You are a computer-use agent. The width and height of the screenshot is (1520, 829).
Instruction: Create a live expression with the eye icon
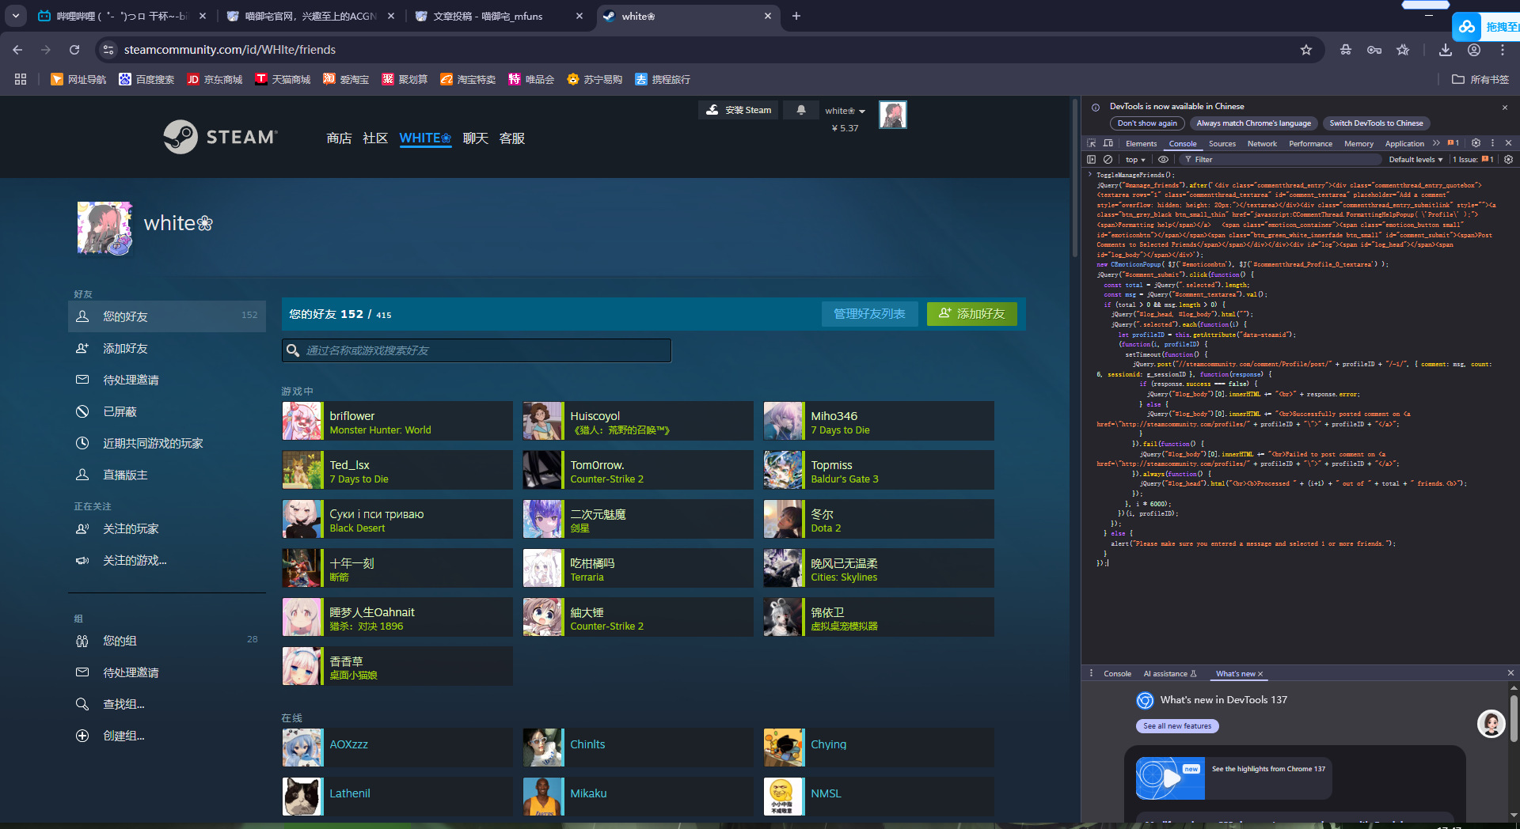coord(1163,159)
